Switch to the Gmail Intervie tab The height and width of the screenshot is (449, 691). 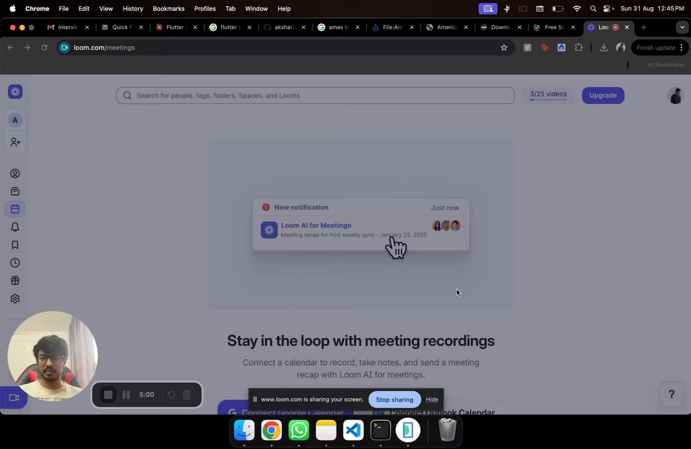click(67, 27)
